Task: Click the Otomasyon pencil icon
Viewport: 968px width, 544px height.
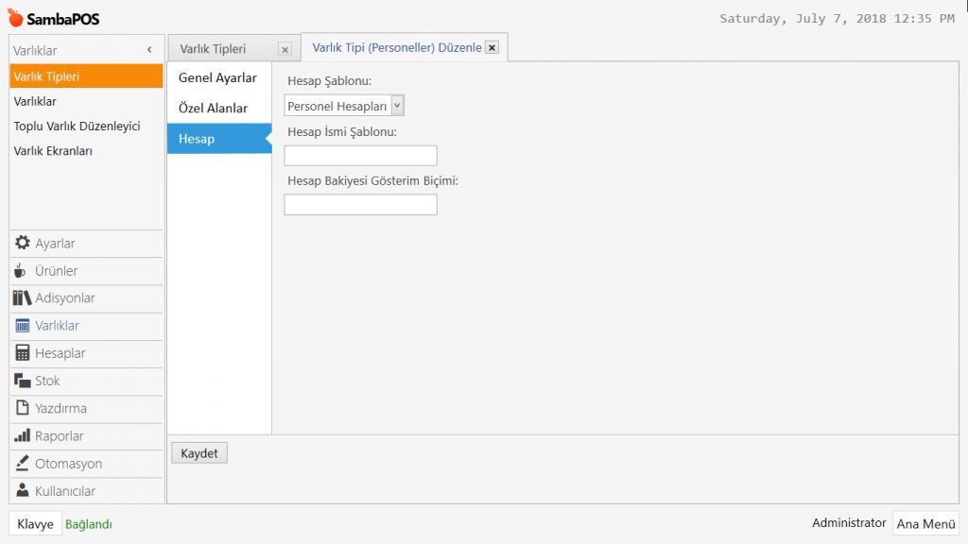Action: pos(23,464)
